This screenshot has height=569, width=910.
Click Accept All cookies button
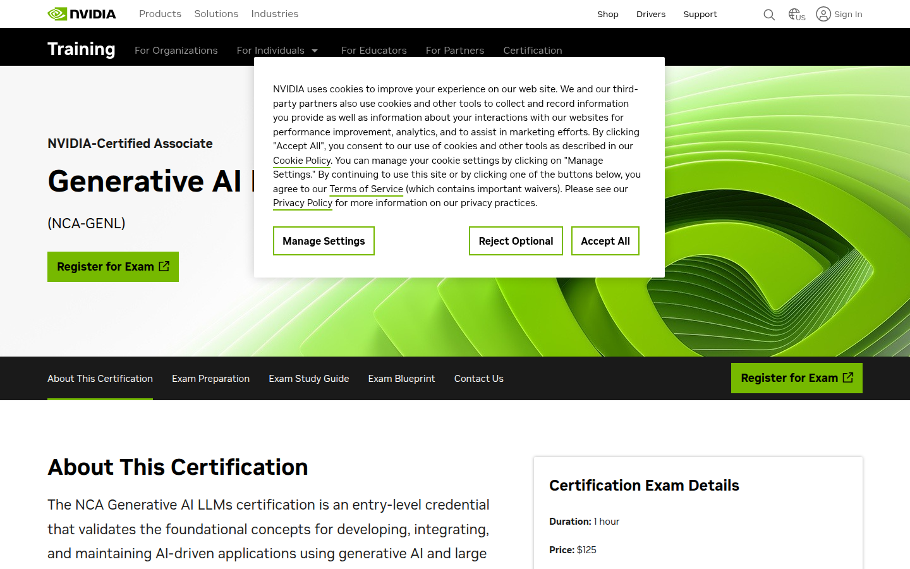tap(605, 241)
